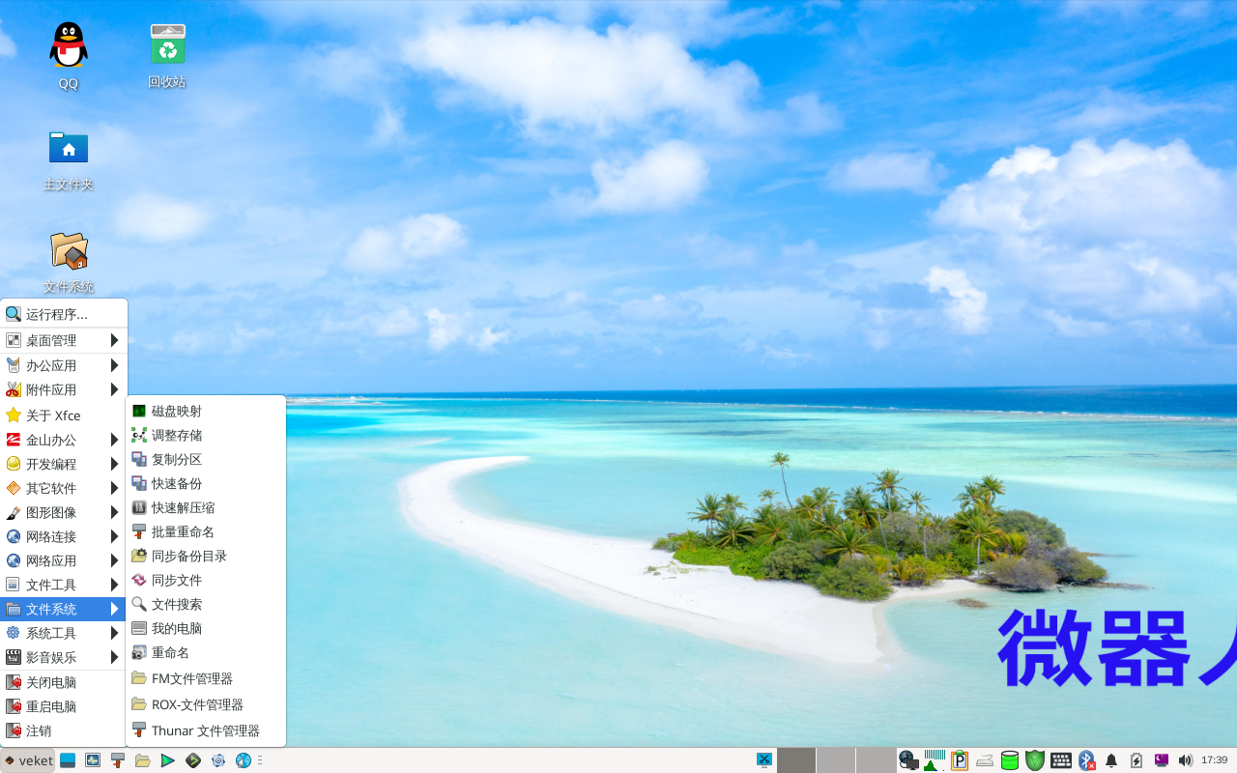Choose 关闭电脑 to shut down
1237x773 pixels.
click(64, 682)
